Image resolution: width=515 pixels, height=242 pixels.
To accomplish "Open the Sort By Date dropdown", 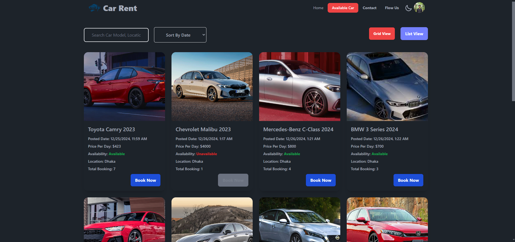I will pyautogui.click(x=180, y=35).
